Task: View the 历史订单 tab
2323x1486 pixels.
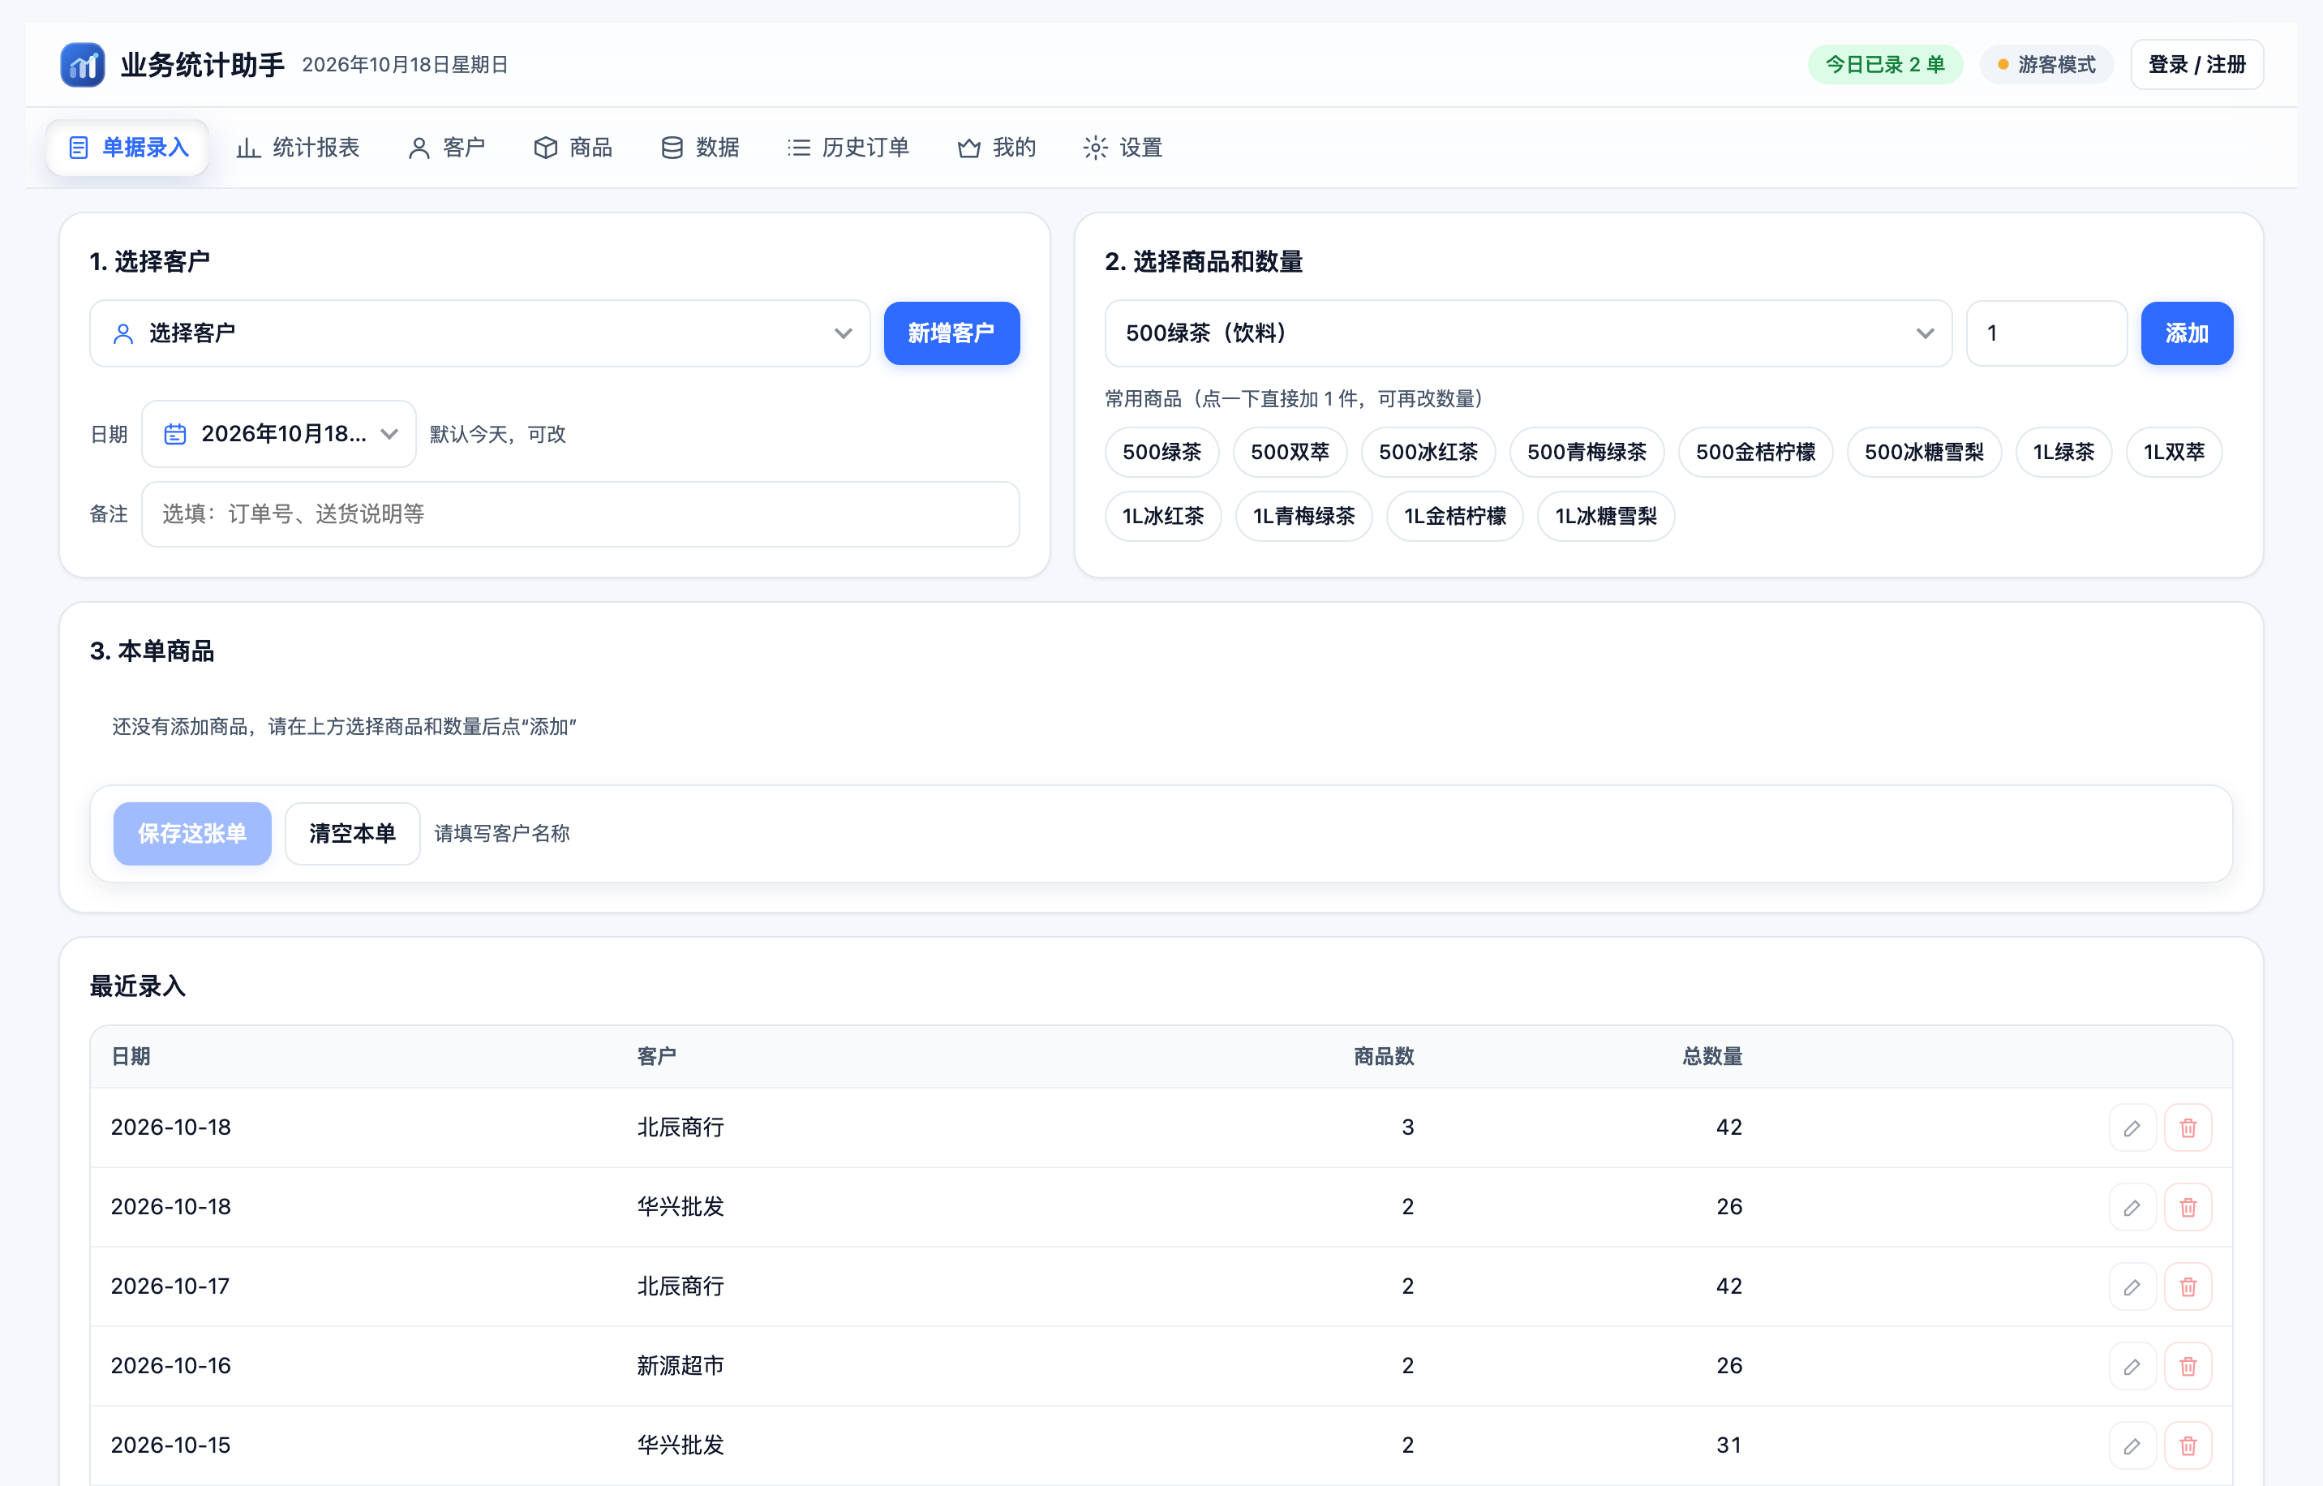Action: [848, 148]
